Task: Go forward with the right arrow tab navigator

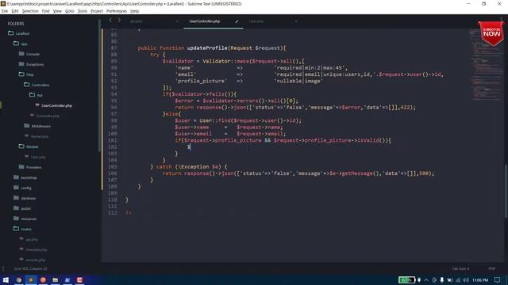Action: pyautogui.click(x=119, y=20)
